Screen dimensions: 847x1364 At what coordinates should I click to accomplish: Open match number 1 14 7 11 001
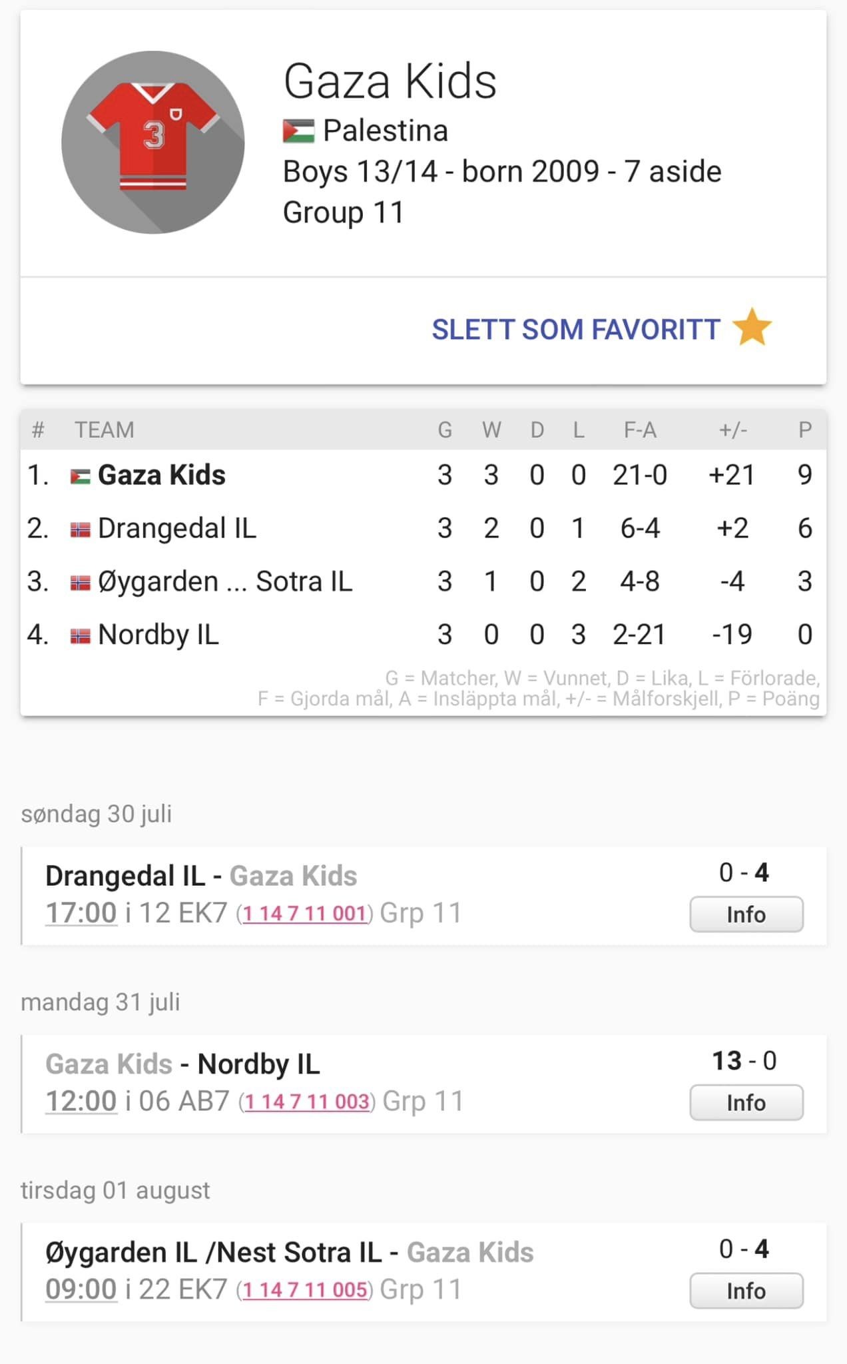pos(304,913)
